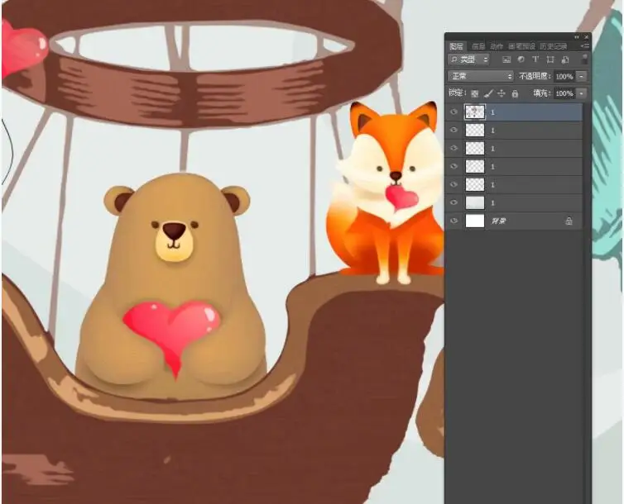The width and height of the screenshot is (624, 504).
Task: Click the padlock on the 背景 layer
Action: (x=569, y=221)
